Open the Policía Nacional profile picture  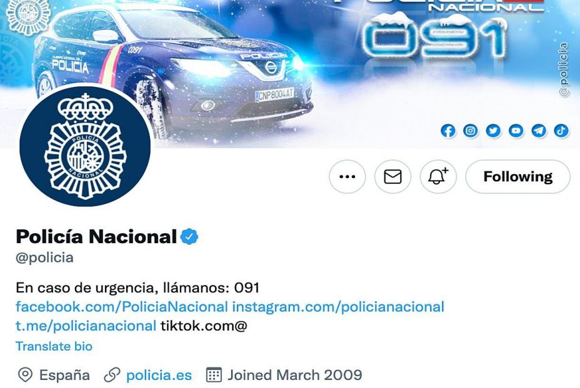point(85,146)
